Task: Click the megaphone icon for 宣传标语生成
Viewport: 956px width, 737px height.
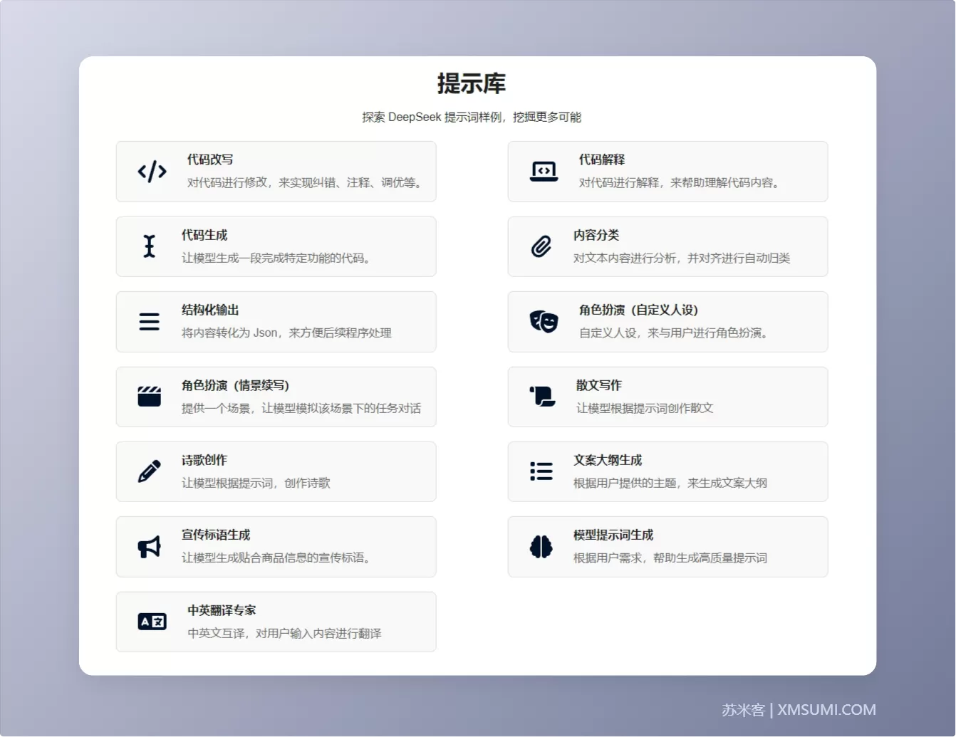Action: 149,547
